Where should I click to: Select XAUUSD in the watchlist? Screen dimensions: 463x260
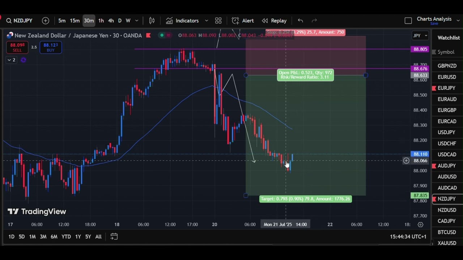[447, 243]
